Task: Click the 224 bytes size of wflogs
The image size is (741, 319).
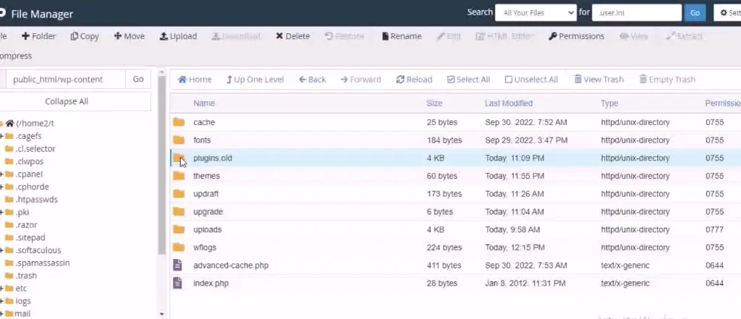Action: 444,247
